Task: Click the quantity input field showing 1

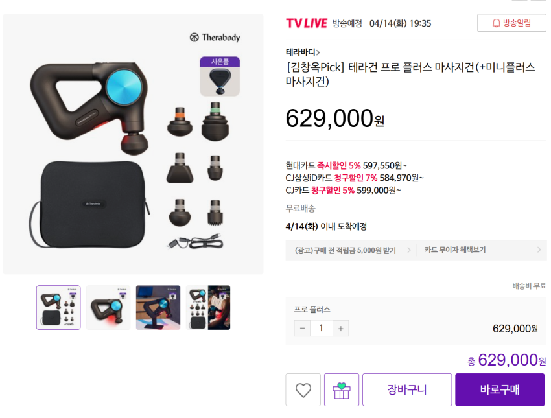Action: 321,329
